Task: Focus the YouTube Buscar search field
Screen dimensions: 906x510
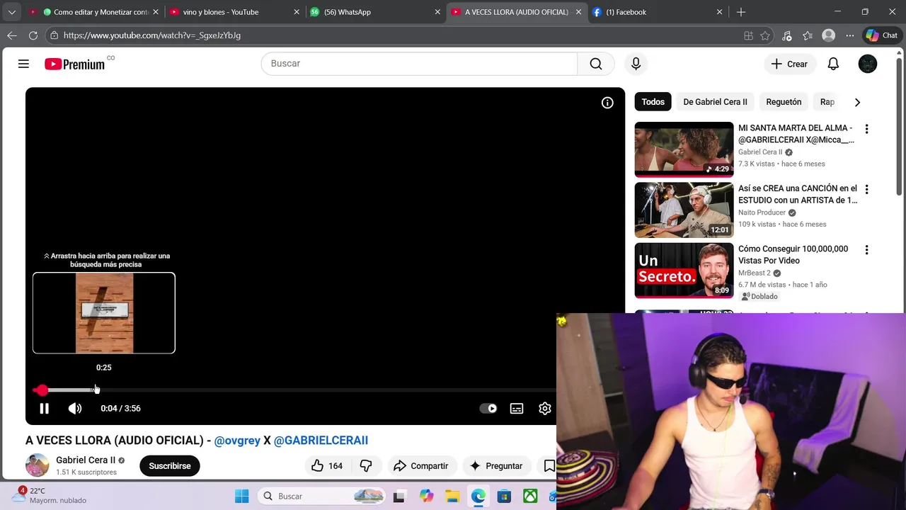Action: coord(419,64)
